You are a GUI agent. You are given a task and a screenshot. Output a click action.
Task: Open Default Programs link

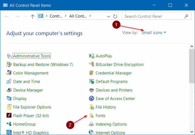click(111, 82)
